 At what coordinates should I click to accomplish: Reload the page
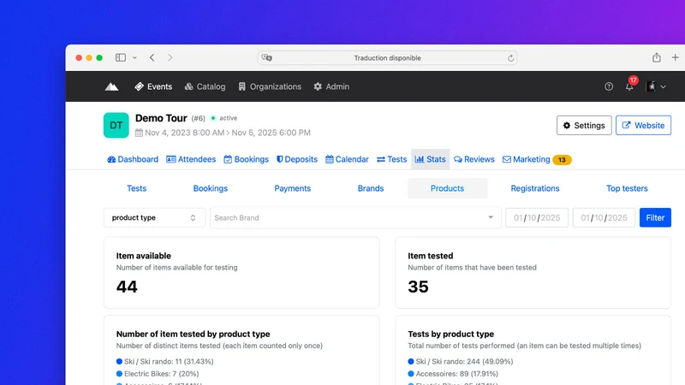pos(510,58)
